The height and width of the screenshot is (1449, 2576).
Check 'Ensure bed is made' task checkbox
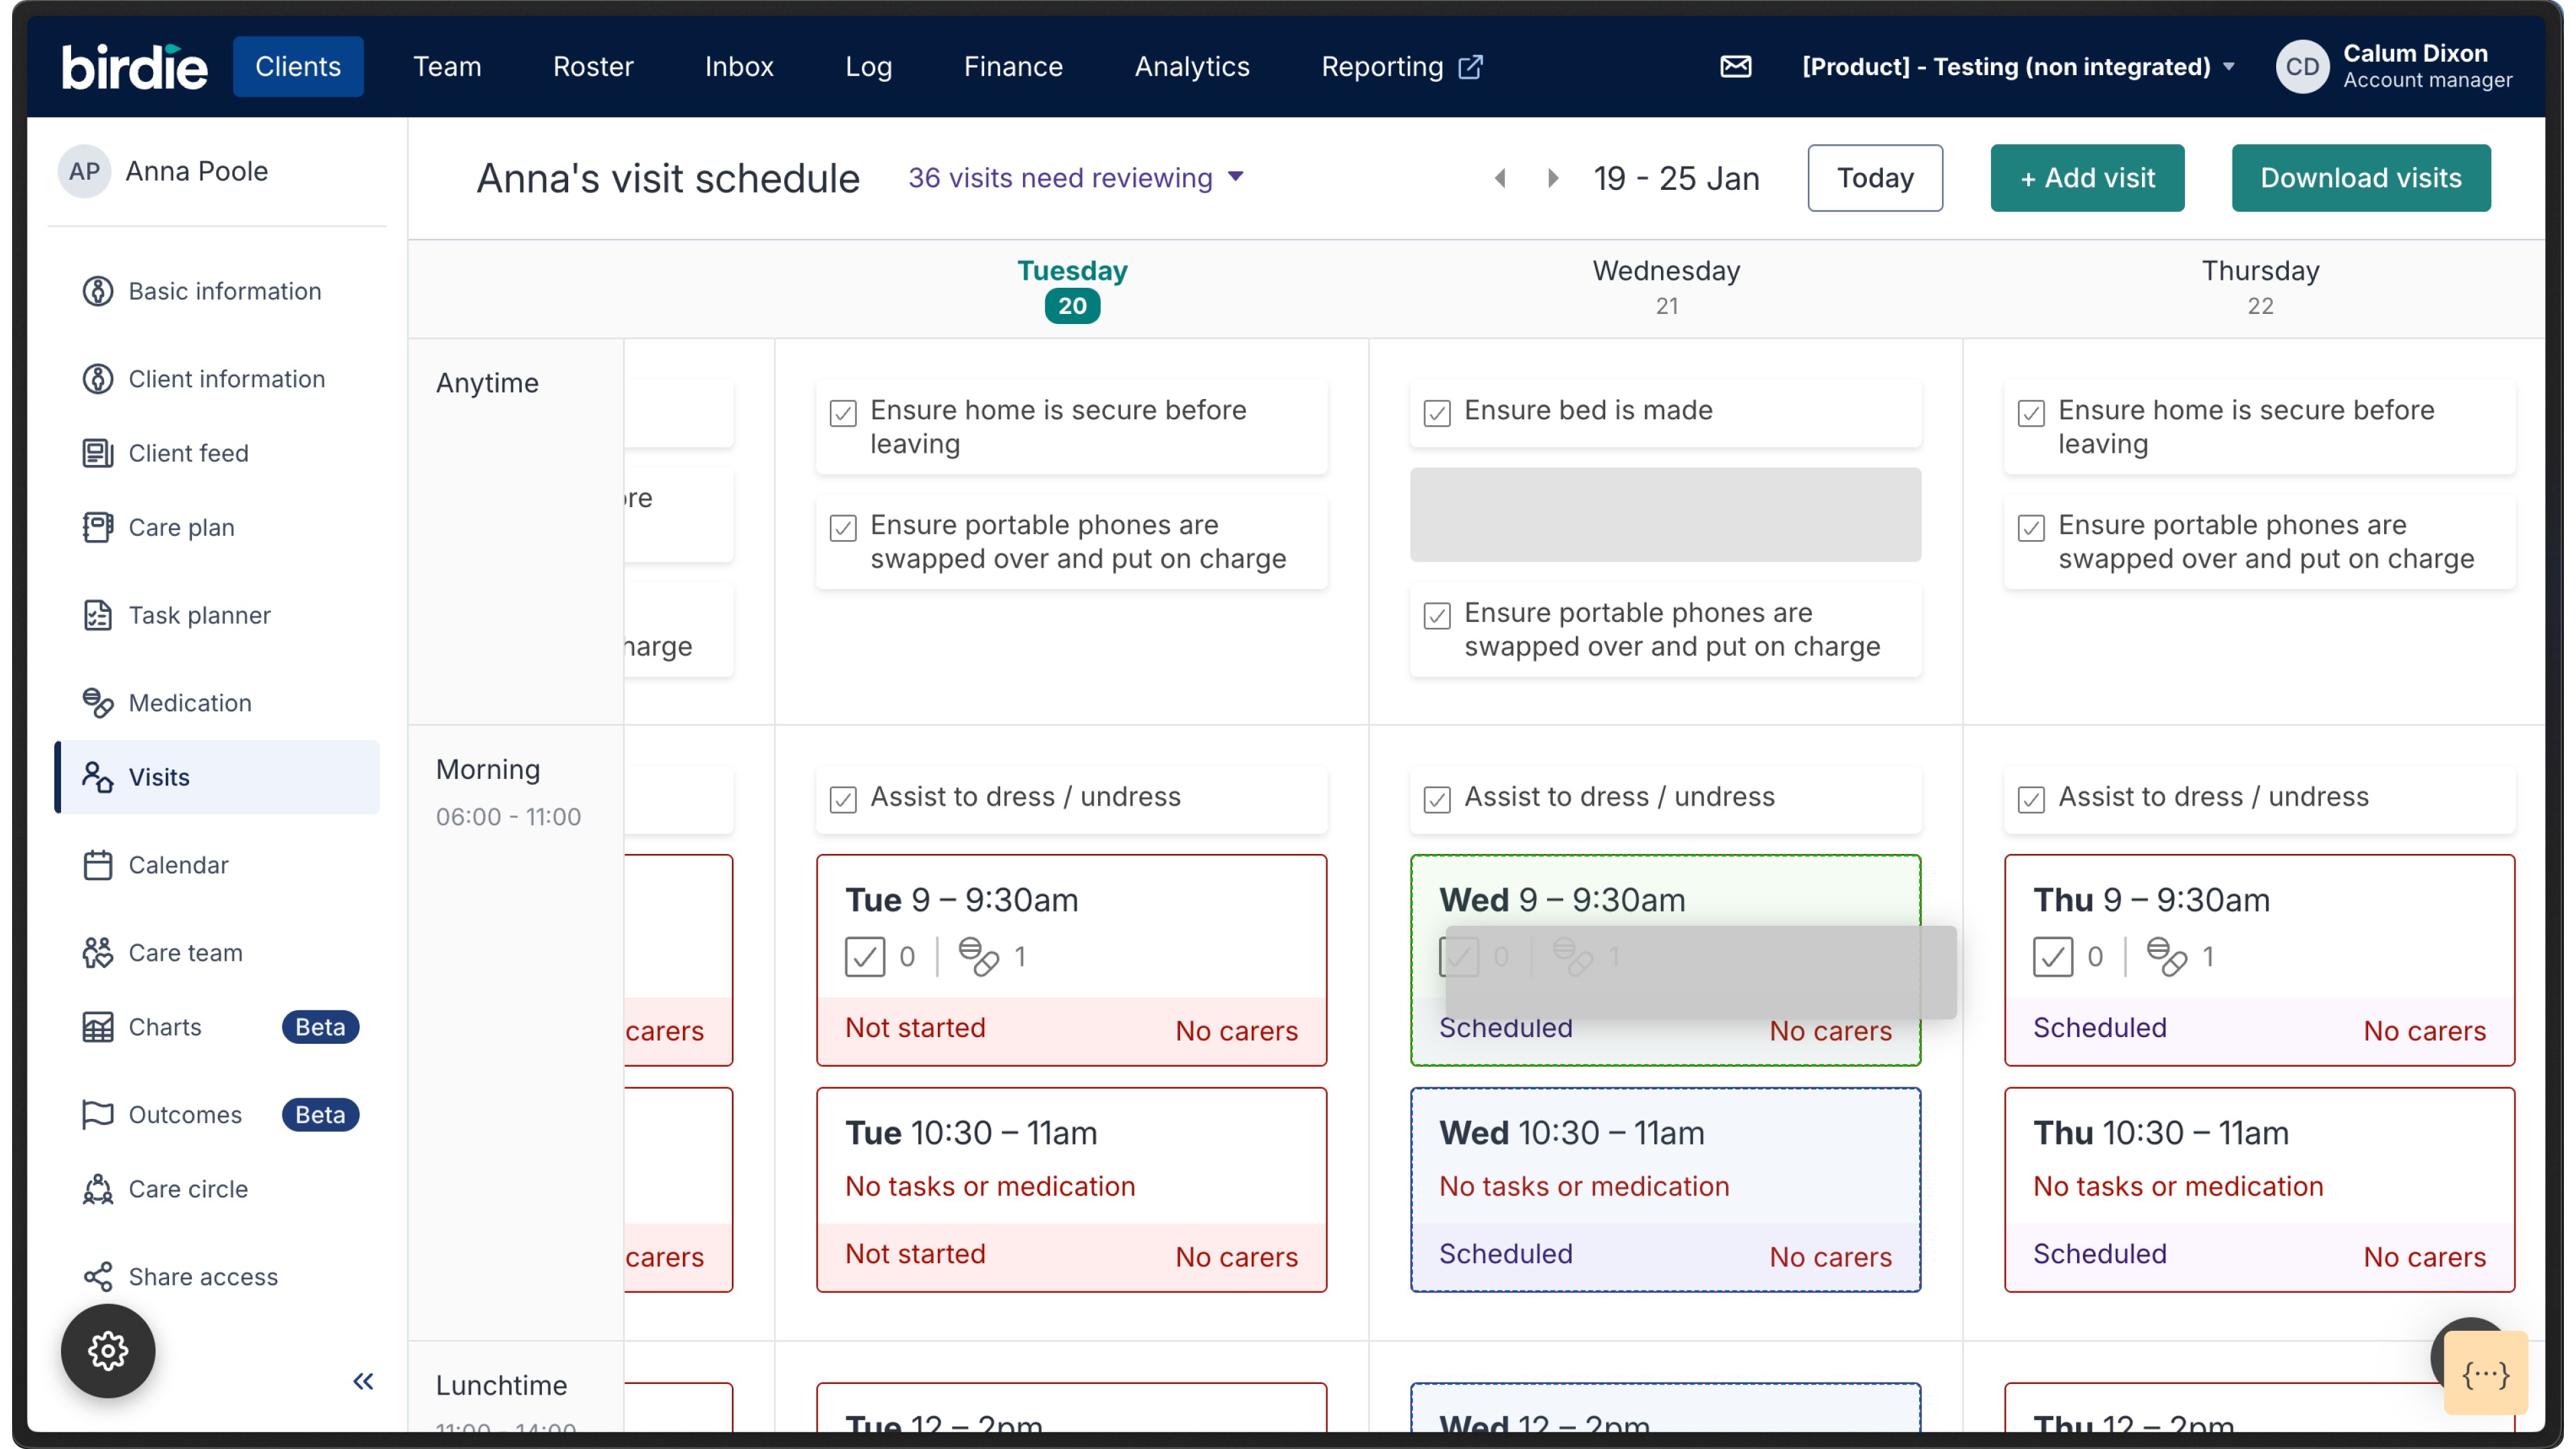[x=1437, y=412]
